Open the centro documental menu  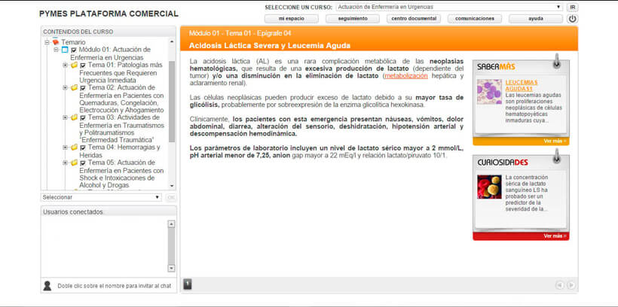[x=414, y=19]
